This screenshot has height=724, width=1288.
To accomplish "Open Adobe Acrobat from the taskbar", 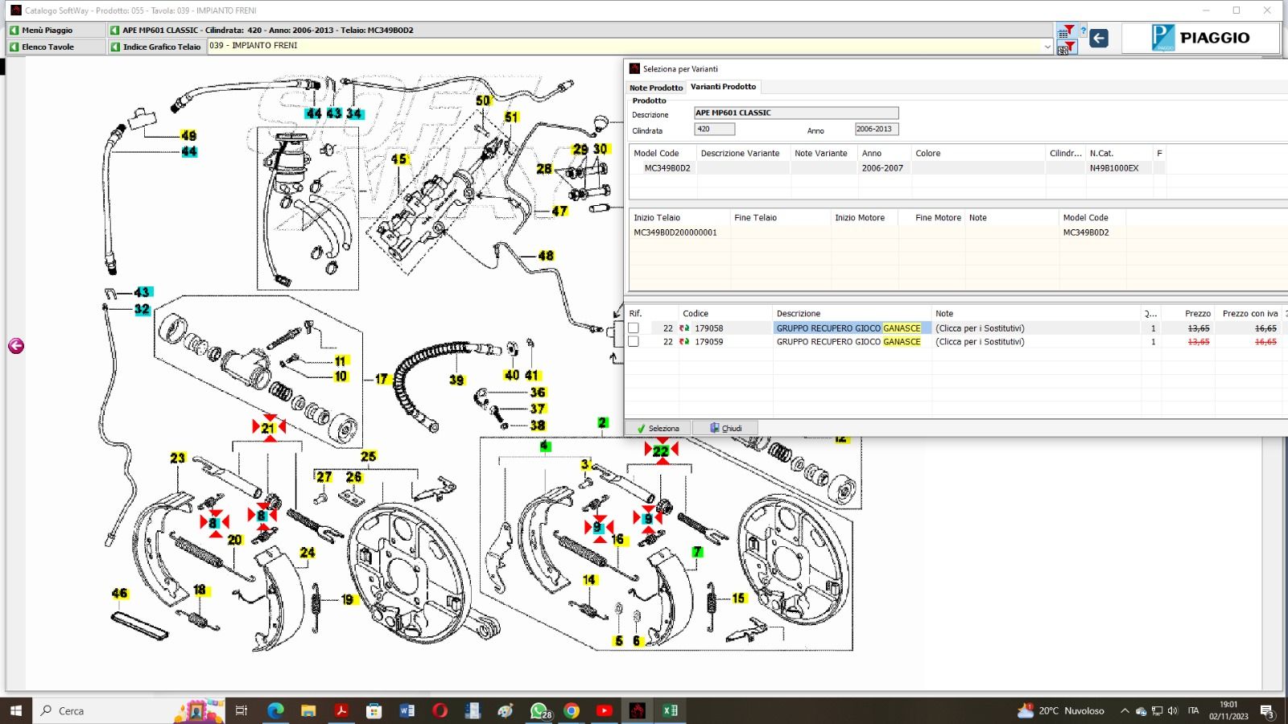I will (341, 710).
